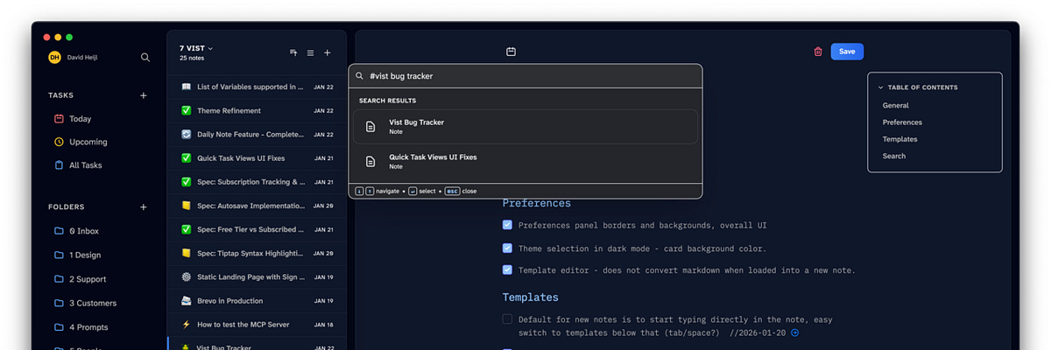Expand the 7 VIST folder dropdown

[196, 48]
